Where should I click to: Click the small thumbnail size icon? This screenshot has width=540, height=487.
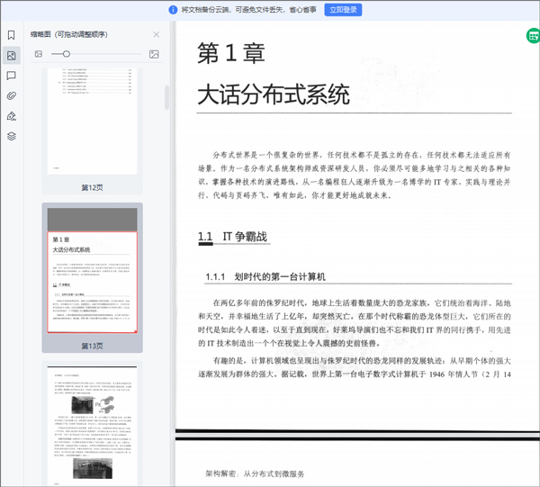click(39, 55)
